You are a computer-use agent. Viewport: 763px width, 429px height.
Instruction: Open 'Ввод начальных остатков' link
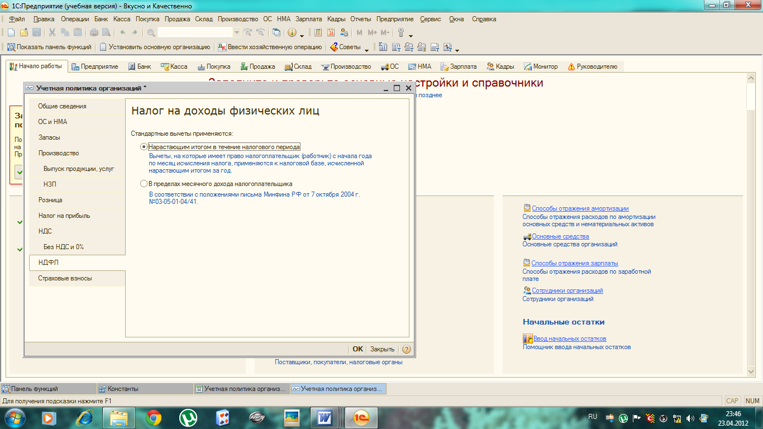coord(570,339)
